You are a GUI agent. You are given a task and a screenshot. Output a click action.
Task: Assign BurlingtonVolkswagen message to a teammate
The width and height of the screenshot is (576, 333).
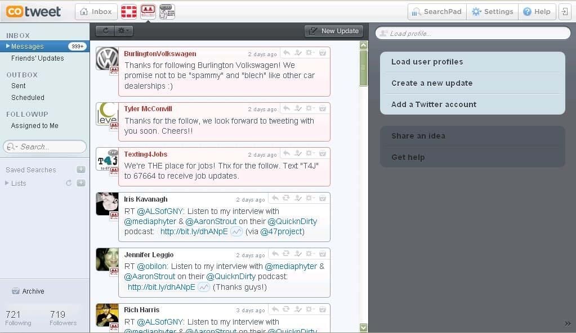(298, 53)
